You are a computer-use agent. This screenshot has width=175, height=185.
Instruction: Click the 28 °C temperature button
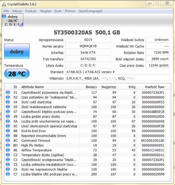click(17, 74)
